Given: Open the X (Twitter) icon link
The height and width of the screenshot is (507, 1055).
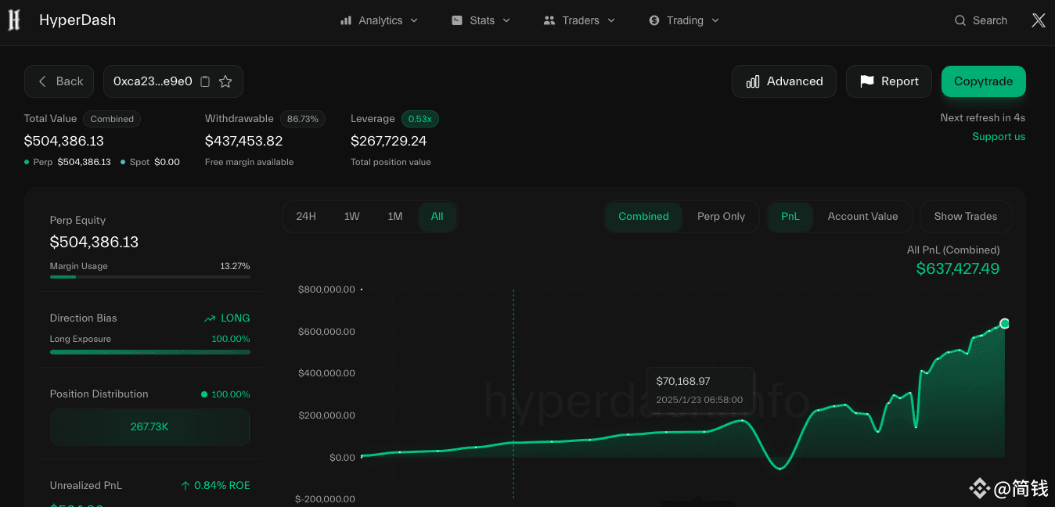Looking at the screenshot, I should [x=1038, y=20].
